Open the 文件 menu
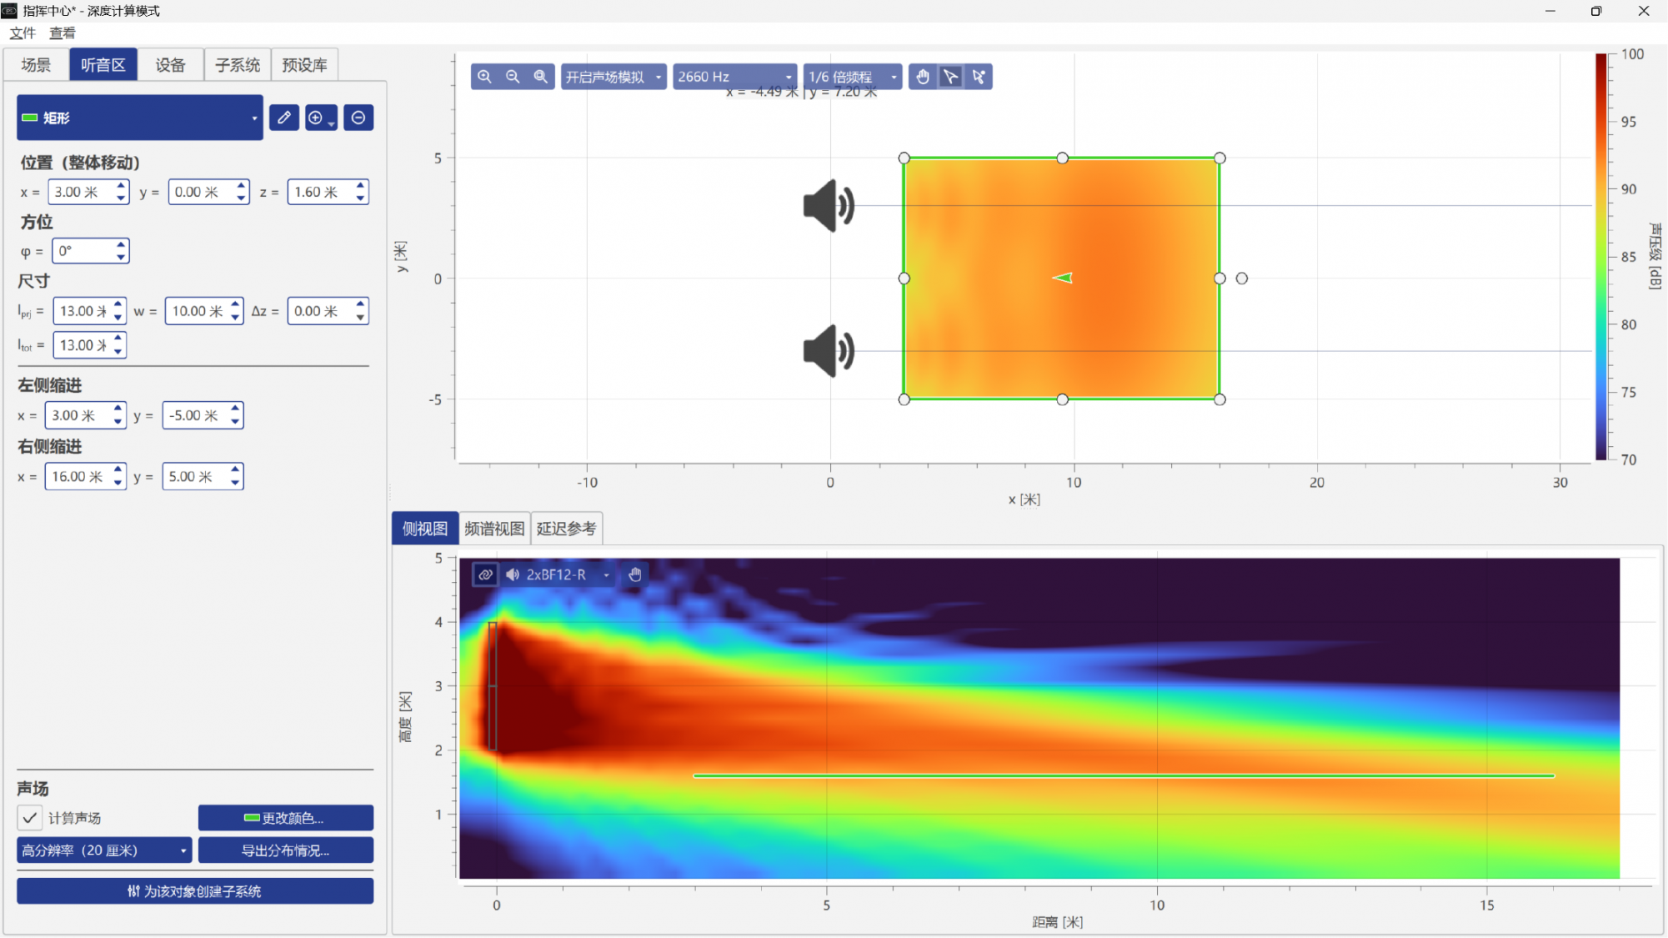 click(23, 33)
